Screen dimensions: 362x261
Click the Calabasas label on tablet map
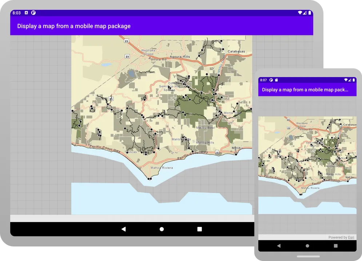click(236, 52)
